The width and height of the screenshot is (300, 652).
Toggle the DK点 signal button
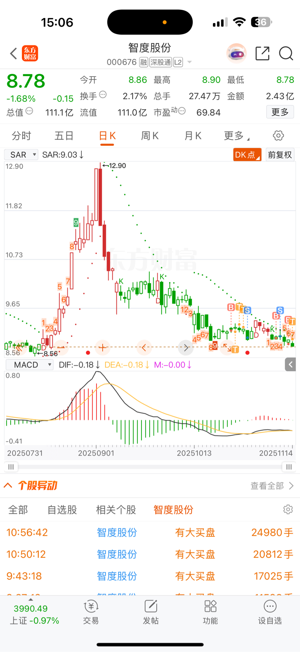pyautogui.click(x=247, y=155)
